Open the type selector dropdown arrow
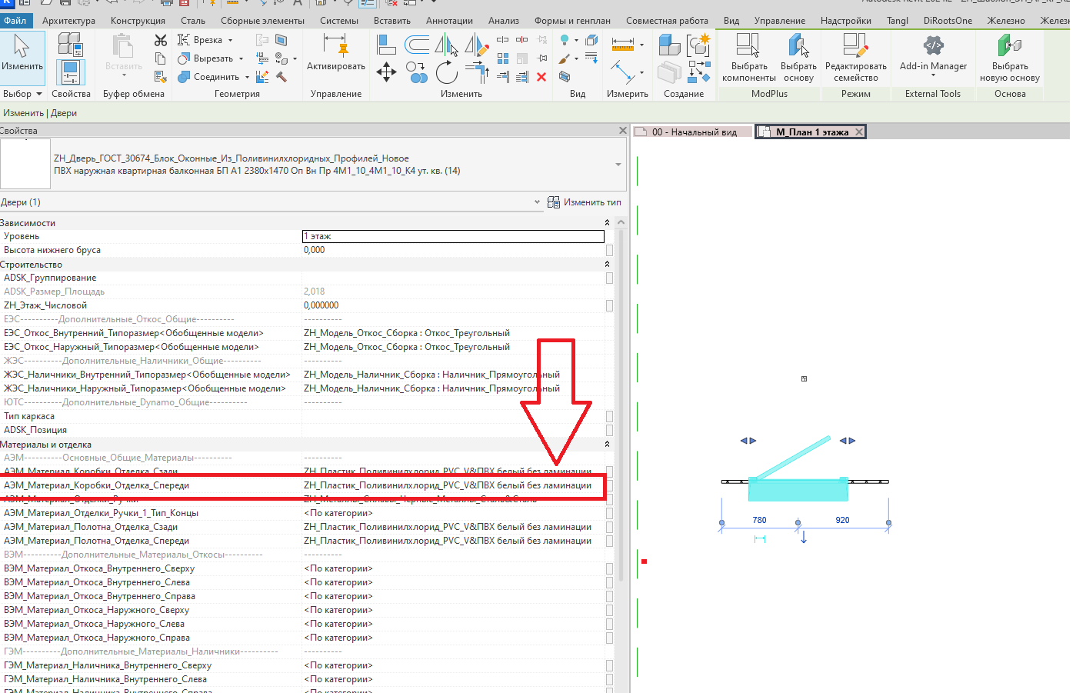The width and height of the screenshot is (1076, 693). 618,165
